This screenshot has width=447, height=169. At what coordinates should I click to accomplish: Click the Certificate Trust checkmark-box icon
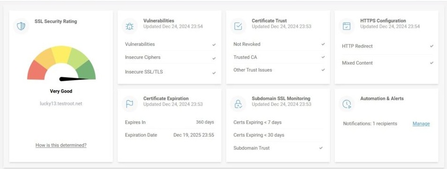238,26
